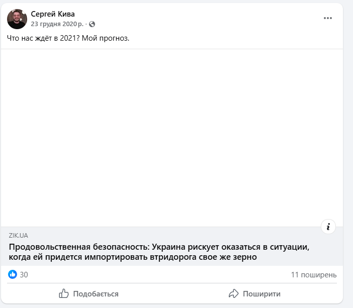
Task: Show the 11 поширень shares list
Action: (313, 275)
